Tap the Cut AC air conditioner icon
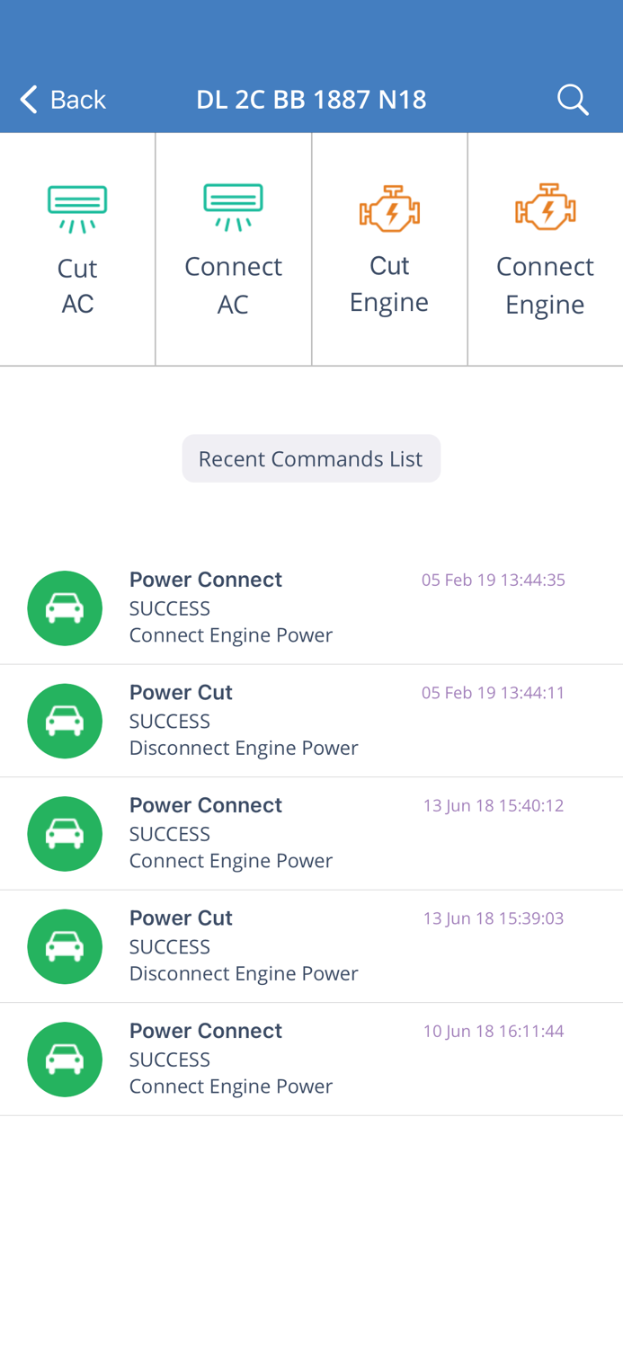Image resolution: width=623 pixels, height=1348 pixels. pos(77,209)
